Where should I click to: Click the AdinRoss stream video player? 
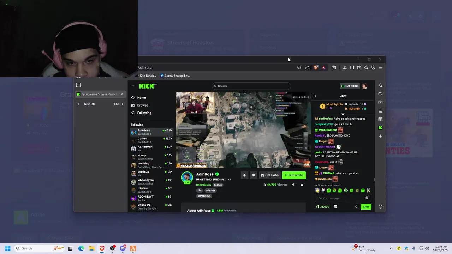tap(243, 130)
